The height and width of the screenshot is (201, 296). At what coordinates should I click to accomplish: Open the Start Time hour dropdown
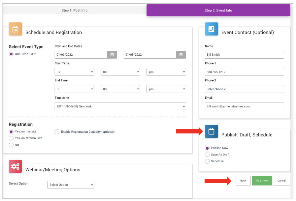click(x=75, y=72)
